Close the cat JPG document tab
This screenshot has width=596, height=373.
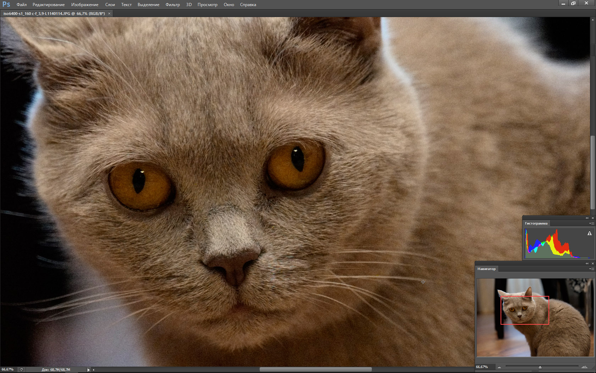109,13
